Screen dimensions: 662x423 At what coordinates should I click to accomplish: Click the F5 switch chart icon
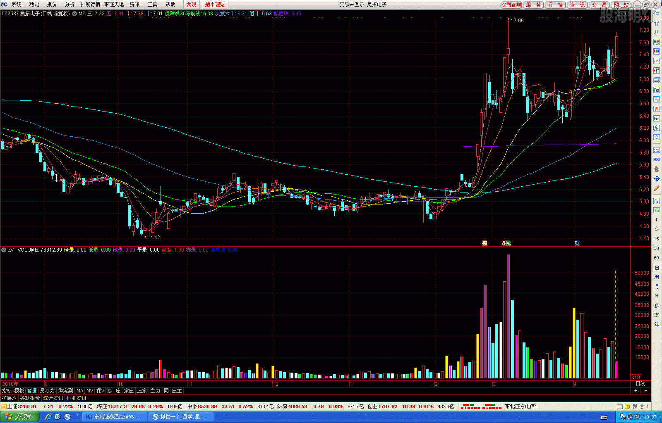(657, 201)
